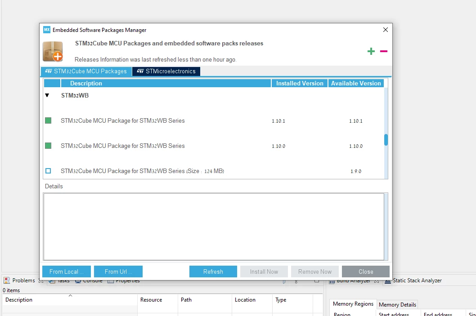
Task: Click the available version 1.9.0 cell
Action: [356, 171]
